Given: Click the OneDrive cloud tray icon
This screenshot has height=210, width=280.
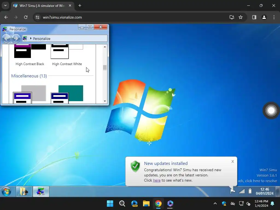Looking at the screenshot, I should (233, 203).
